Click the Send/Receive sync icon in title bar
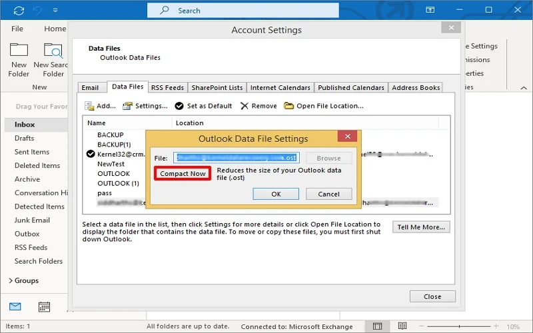The width and height of the screenshot is (533, 333). pyautogui.click(x=19, y=11)
